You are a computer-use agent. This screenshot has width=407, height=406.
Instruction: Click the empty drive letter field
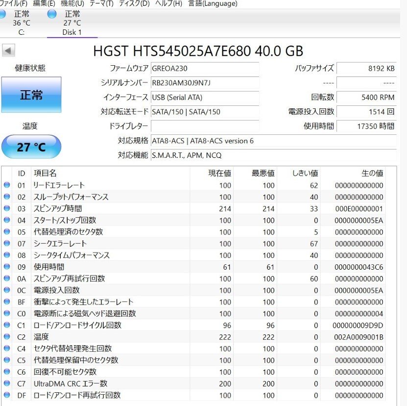pos(205,127)
